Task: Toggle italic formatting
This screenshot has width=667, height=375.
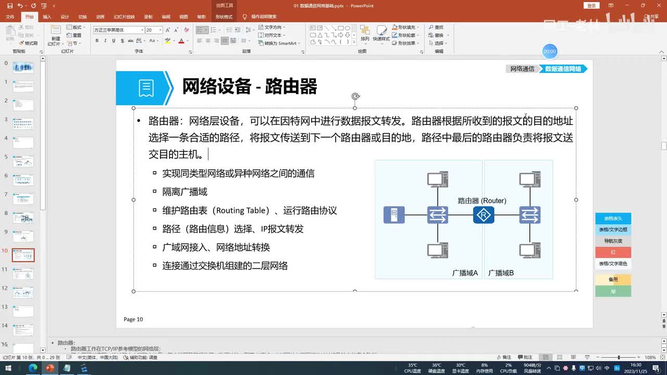Action: 105,41
